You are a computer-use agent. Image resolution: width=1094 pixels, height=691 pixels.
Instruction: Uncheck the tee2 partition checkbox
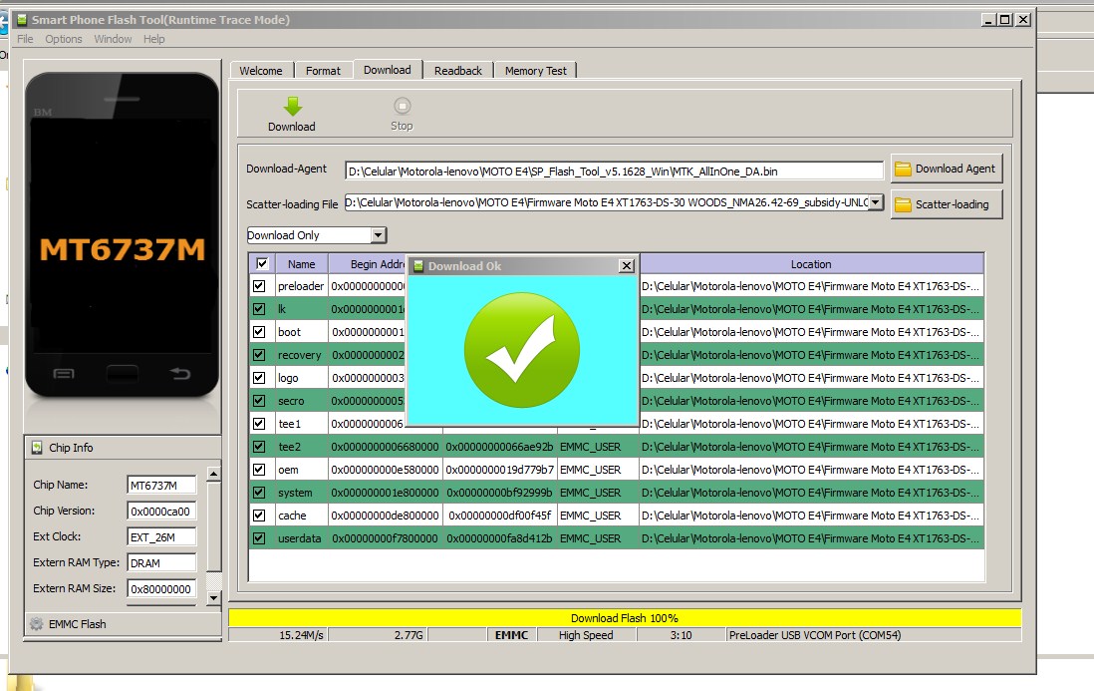pos(259,447)
